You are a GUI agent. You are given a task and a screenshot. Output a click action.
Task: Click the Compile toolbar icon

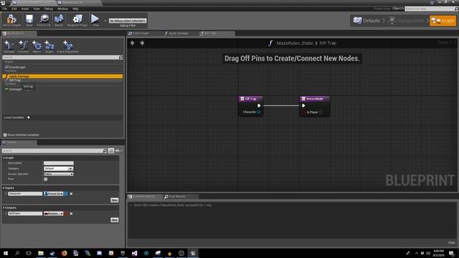(x=11, y=21)
